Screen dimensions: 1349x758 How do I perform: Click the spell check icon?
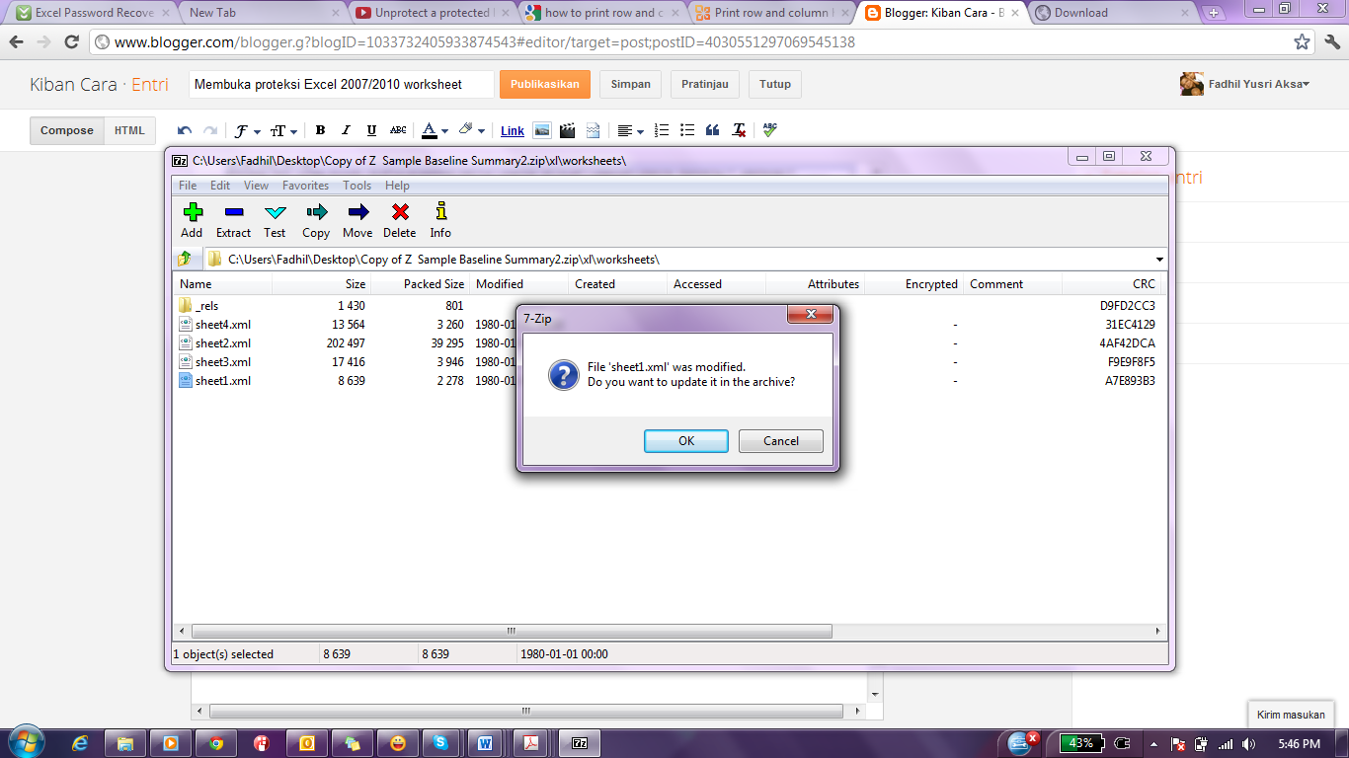(x=770, y=130)
